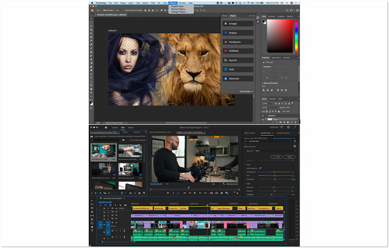Click the timeline playhead marker
This screenshot has height=248, width=389.
207,205
